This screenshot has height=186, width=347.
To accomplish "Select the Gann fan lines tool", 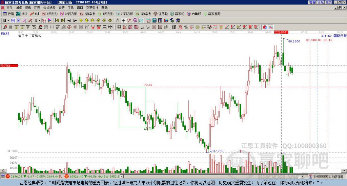I will point(125,27).
